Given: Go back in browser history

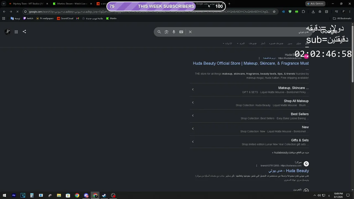Looking at the screenshot, I should pos(4,12).
